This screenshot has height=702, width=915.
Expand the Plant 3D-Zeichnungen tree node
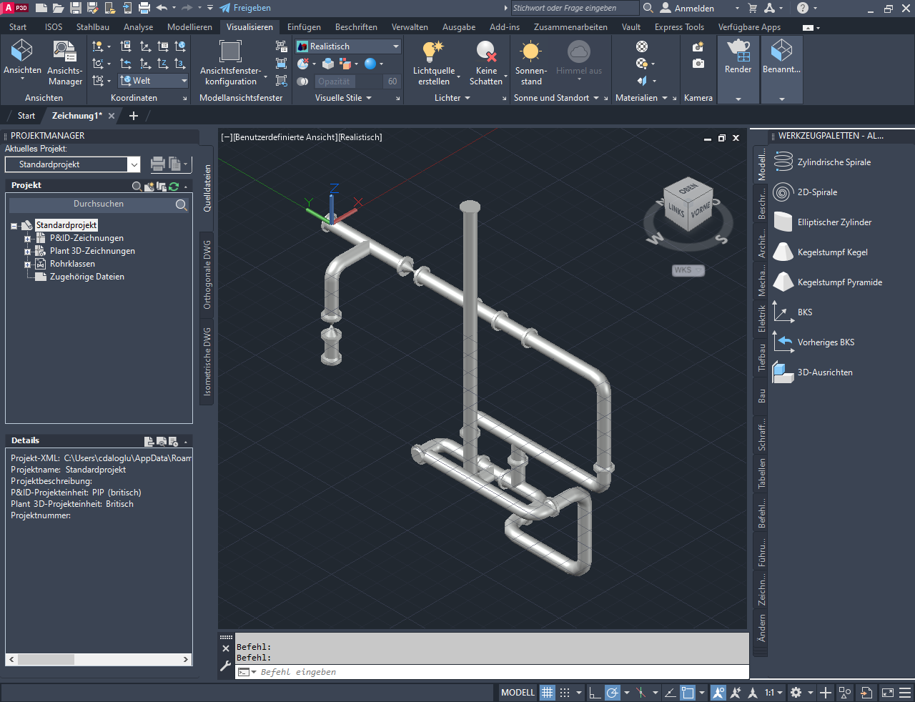point(28,252)
